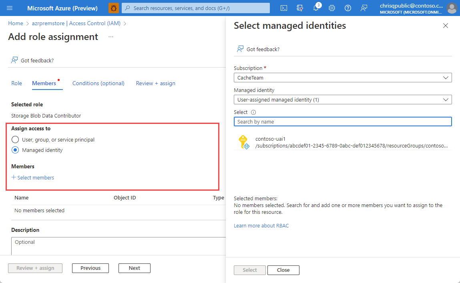
Task: Focus the top search resources box
Action: [x=196, y=8]
